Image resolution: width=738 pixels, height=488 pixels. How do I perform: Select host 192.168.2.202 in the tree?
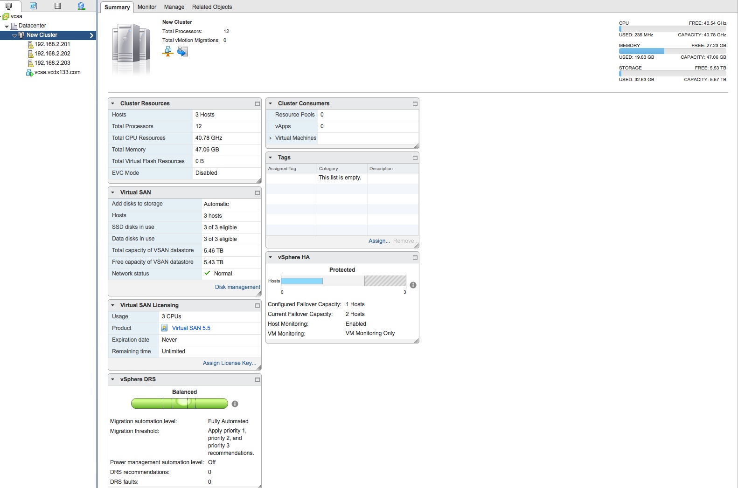pos(52,54)
